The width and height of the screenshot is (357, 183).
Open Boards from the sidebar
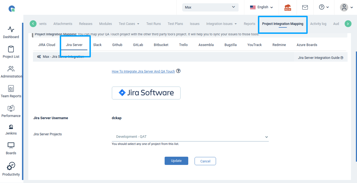(x=11, y=149)
